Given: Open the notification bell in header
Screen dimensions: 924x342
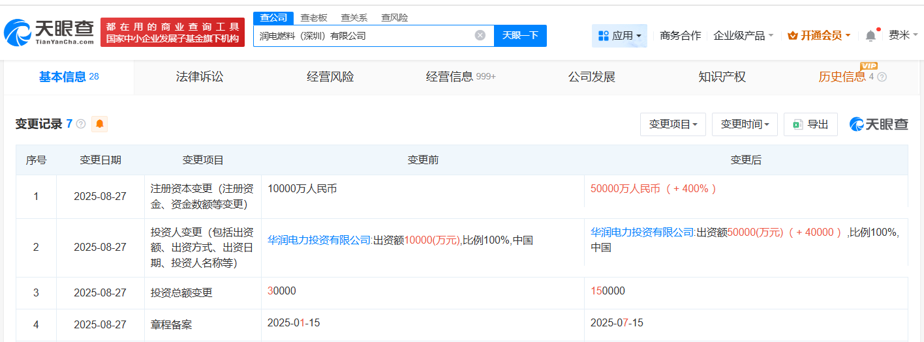Looking at the screenshot, I should tap(870, 36).
